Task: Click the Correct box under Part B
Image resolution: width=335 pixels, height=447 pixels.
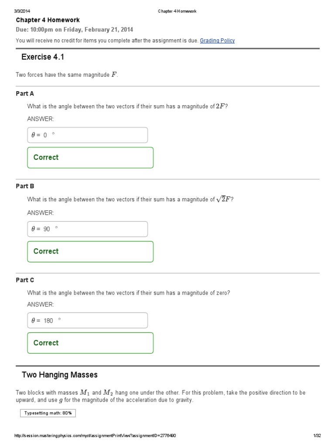Action: (x=90, y=251)
